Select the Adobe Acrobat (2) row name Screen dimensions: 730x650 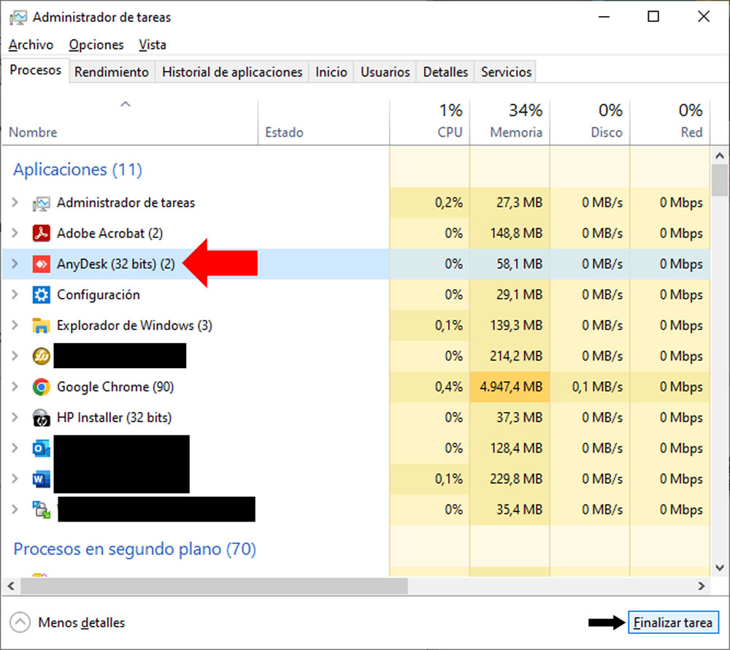[x=110, y=233]
